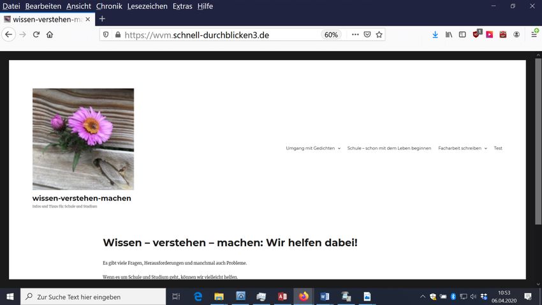Open the Library bookmarks and history icon

[x=449, y=34]
